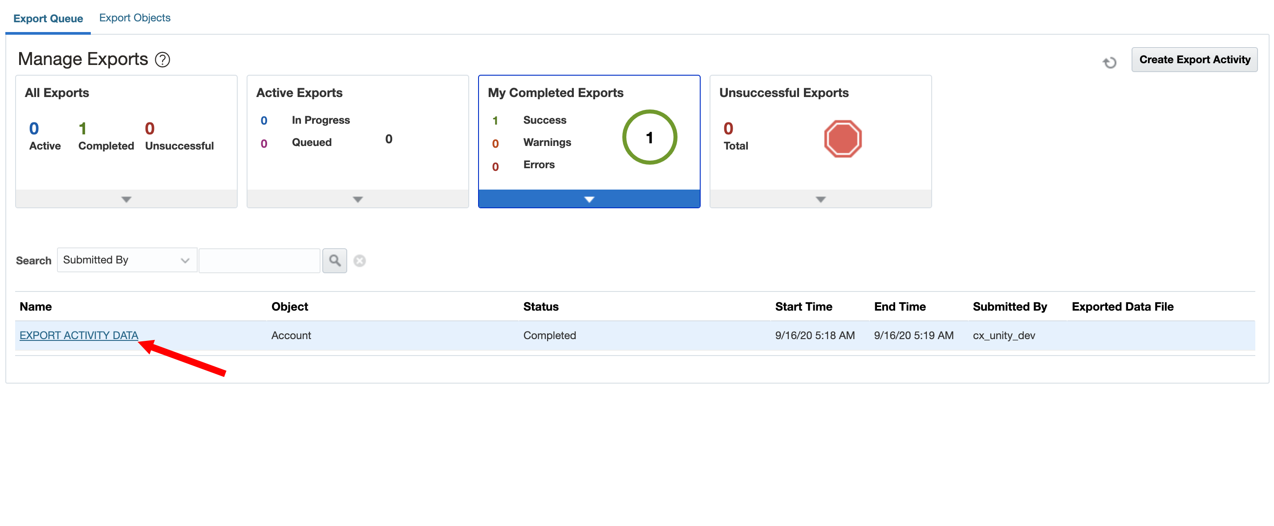
Task: Expand the Active Exports tile arrow
Action: click(357, 199)
